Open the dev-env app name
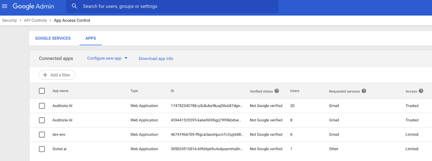The height and width of the screenshot is (161, 432). click(x=58, y=135)
